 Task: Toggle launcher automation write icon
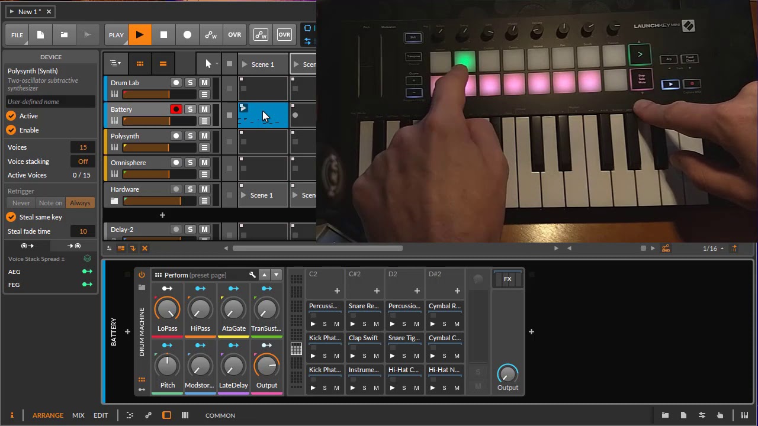tap(261, 35)
